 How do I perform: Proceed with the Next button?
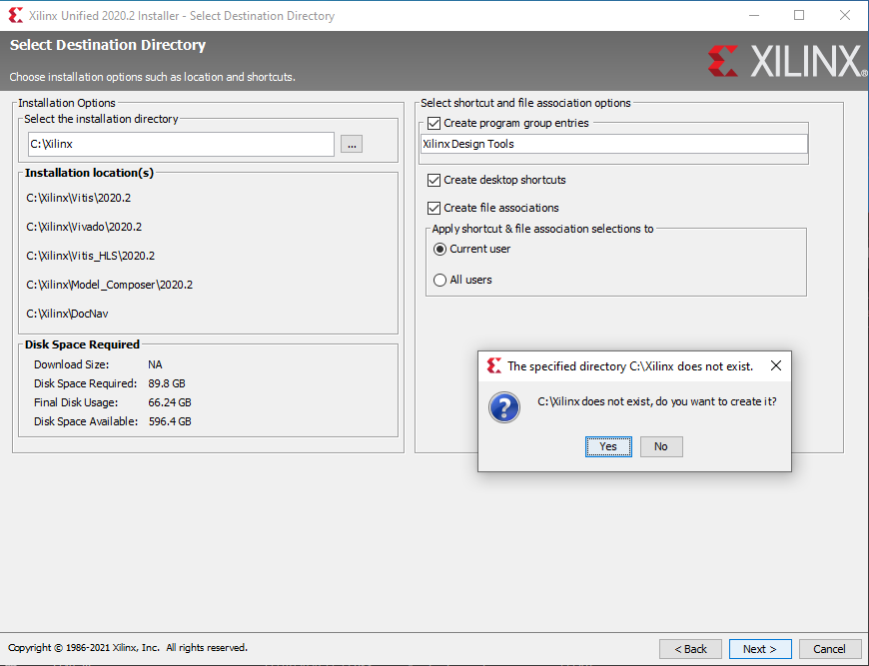point(759,649)
